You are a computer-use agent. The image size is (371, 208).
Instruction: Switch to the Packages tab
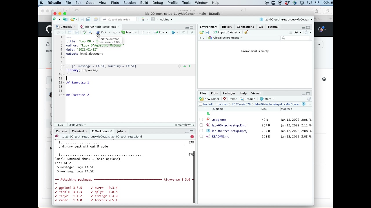tap(229, 93)
